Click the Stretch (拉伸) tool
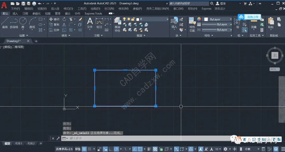Image resolution: width=285 pixels, height=152 pixels. [x=54, y=30]
